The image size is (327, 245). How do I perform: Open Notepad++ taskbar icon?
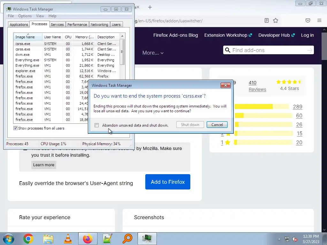[x=108, y=239]
